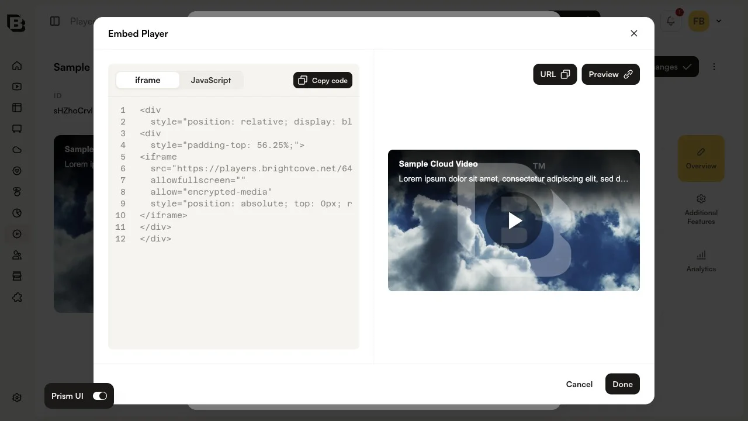Screen dimensions: 748x421
Task: Open the puzzle piece plugins sidebar icon
Action: click(x=17, y=297)
